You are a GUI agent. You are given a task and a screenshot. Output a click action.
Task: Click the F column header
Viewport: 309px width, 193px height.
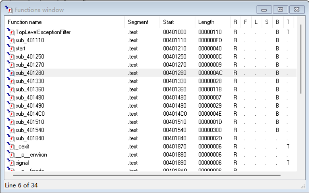tap(246, 22)
